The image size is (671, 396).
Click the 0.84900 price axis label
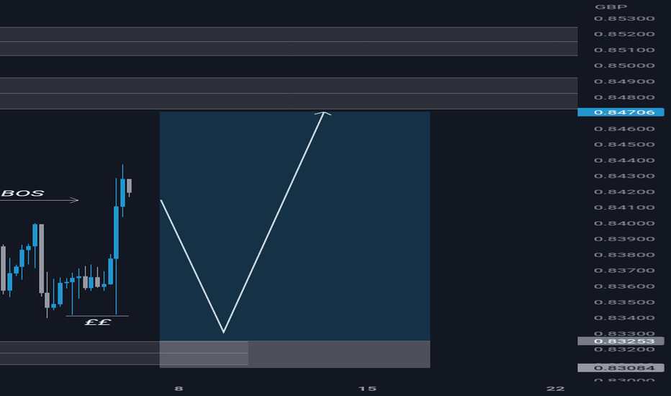click(624, 81)
